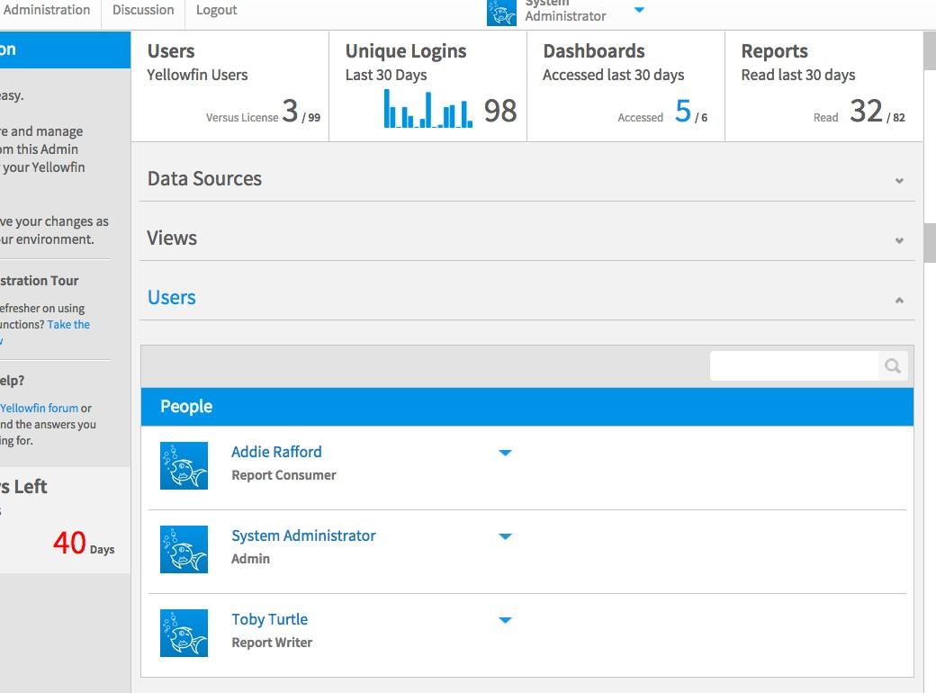Click the Data Sources heading text
The image size is (936, 693).
tap(205, 178)
